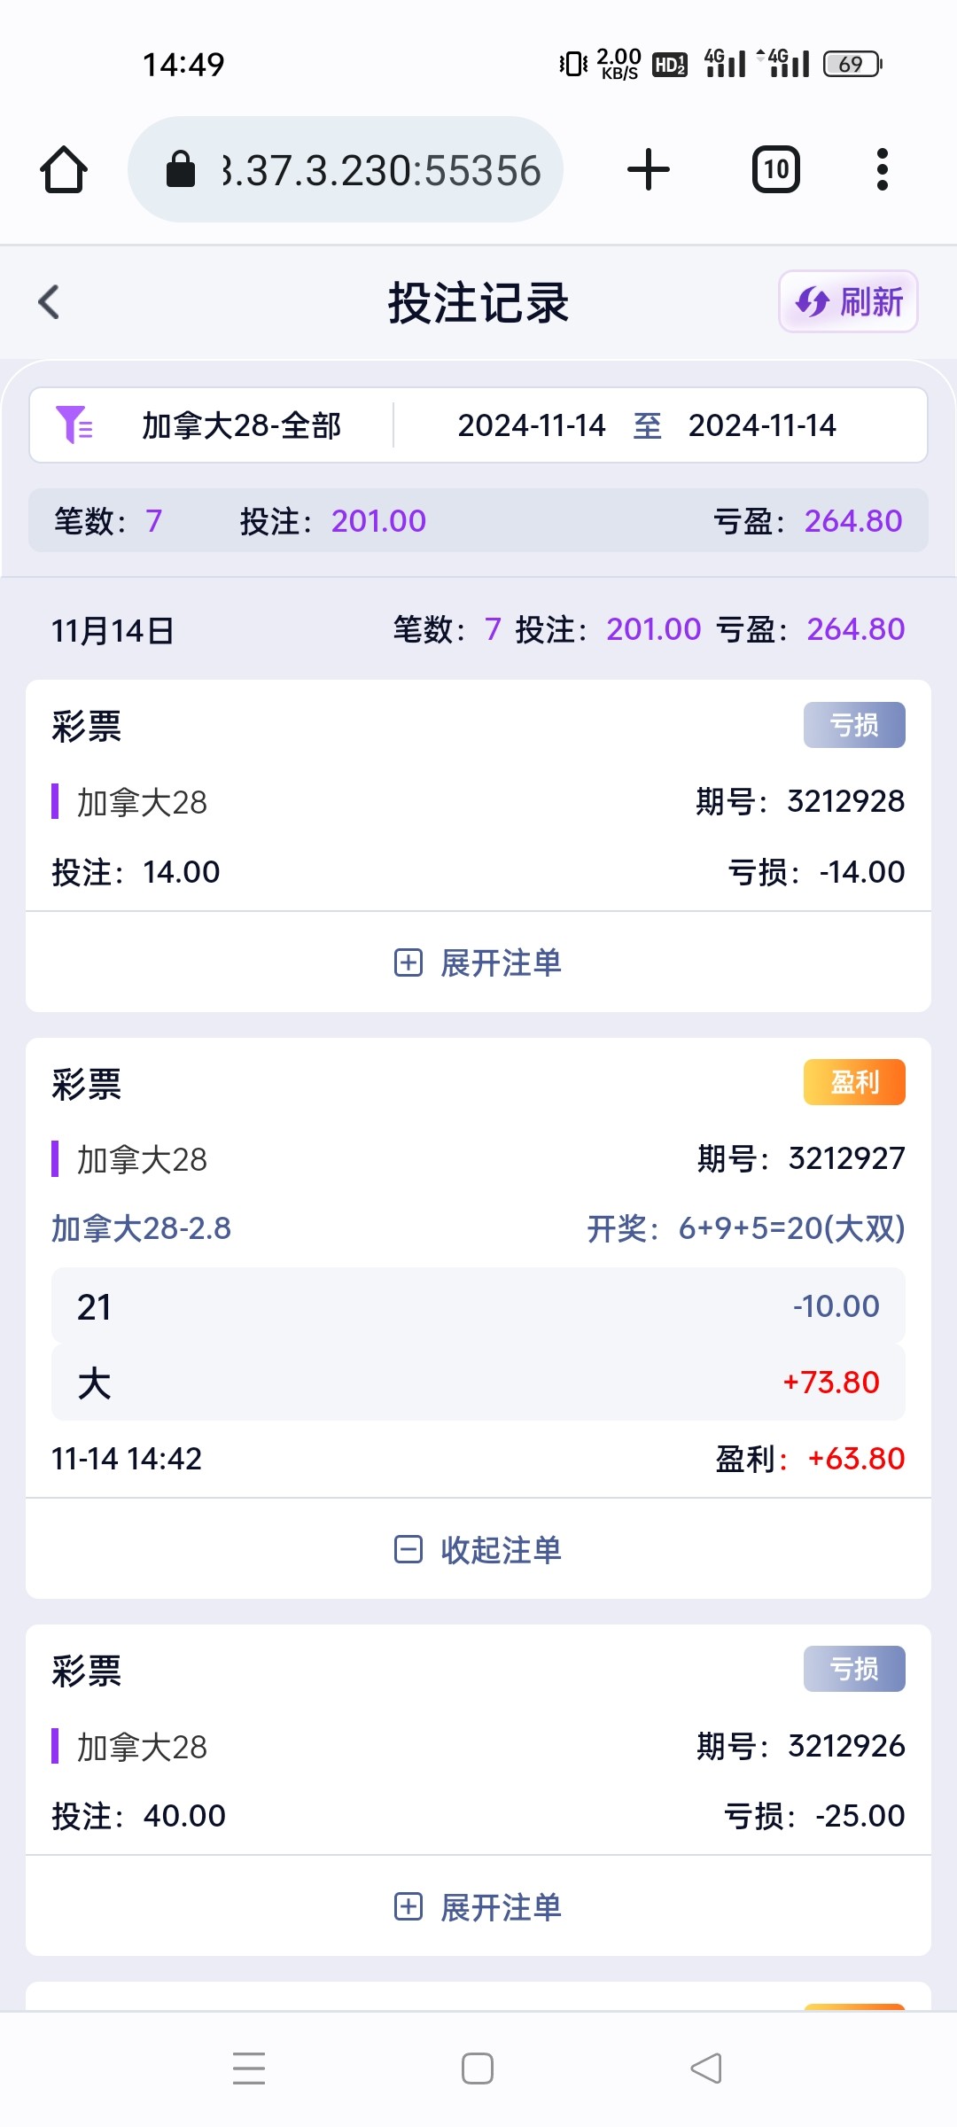
Task: Tap the 盈利 badge on issue 3212927
Action: click(x=853, y=1082)
